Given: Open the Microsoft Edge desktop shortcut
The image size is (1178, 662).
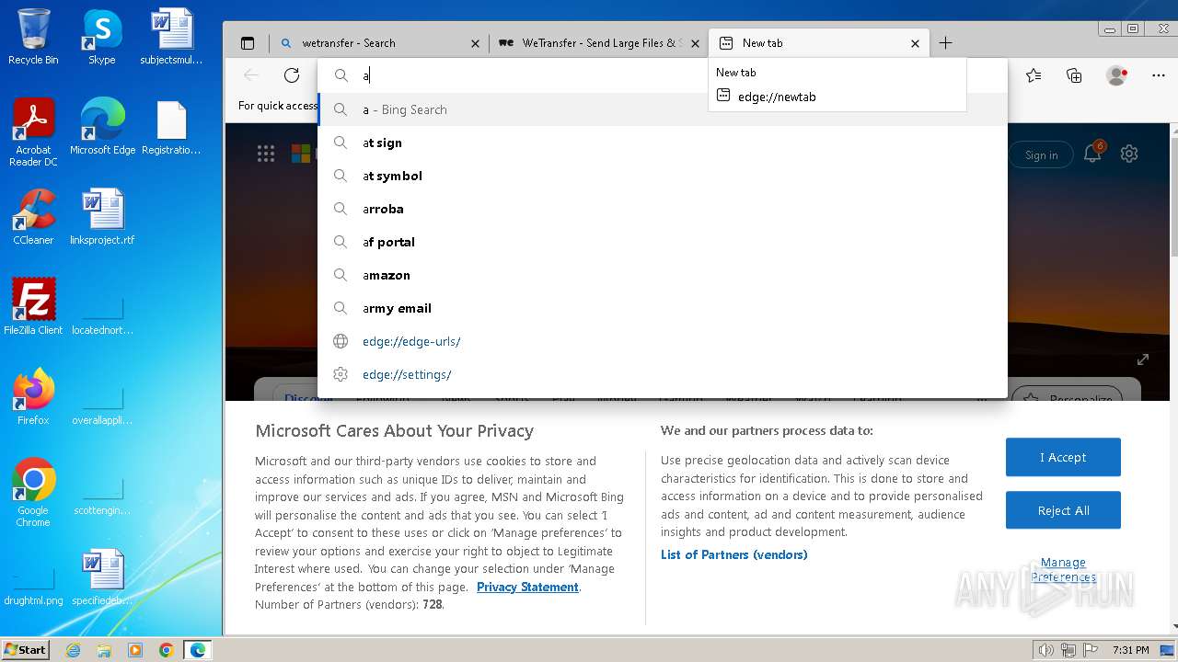Looking at the screenshot, I should tap(102, 127).
